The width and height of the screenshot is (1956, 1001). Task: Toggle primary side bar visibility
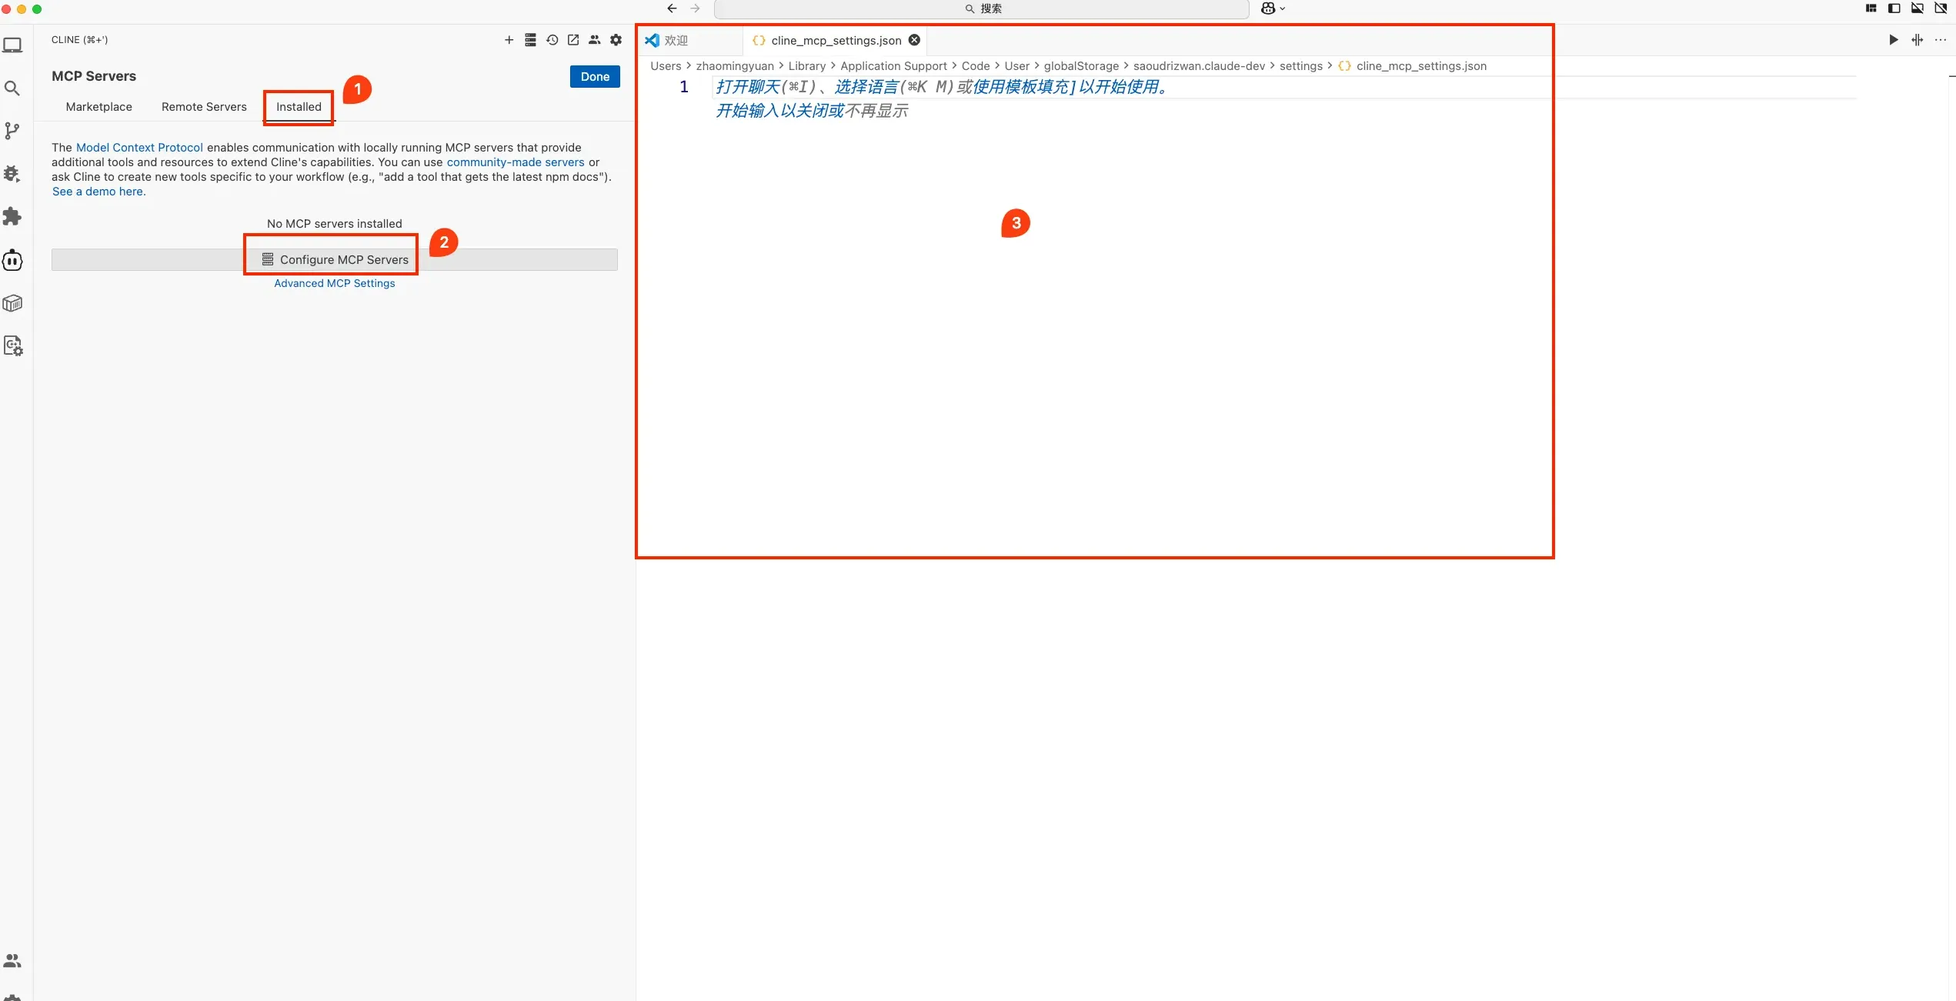1894,8
